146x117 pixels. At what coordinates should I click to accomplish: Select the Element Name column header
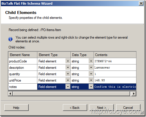pyautogui.click(x=23, y=55)
